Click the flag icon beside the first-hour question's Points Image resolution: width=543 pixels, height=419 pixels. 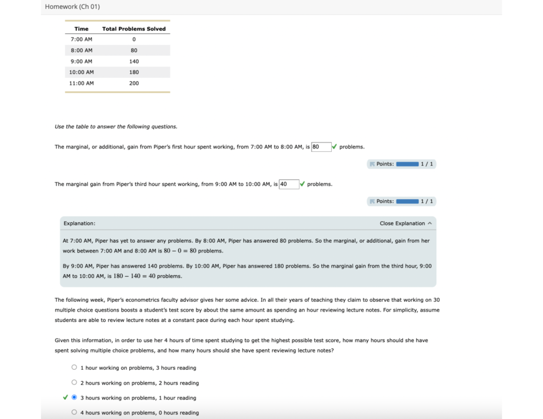click(372, 164)
